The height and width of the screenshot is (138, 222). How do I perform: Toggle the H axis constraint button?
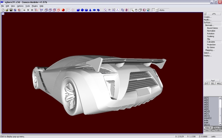(x=24, y=10)
